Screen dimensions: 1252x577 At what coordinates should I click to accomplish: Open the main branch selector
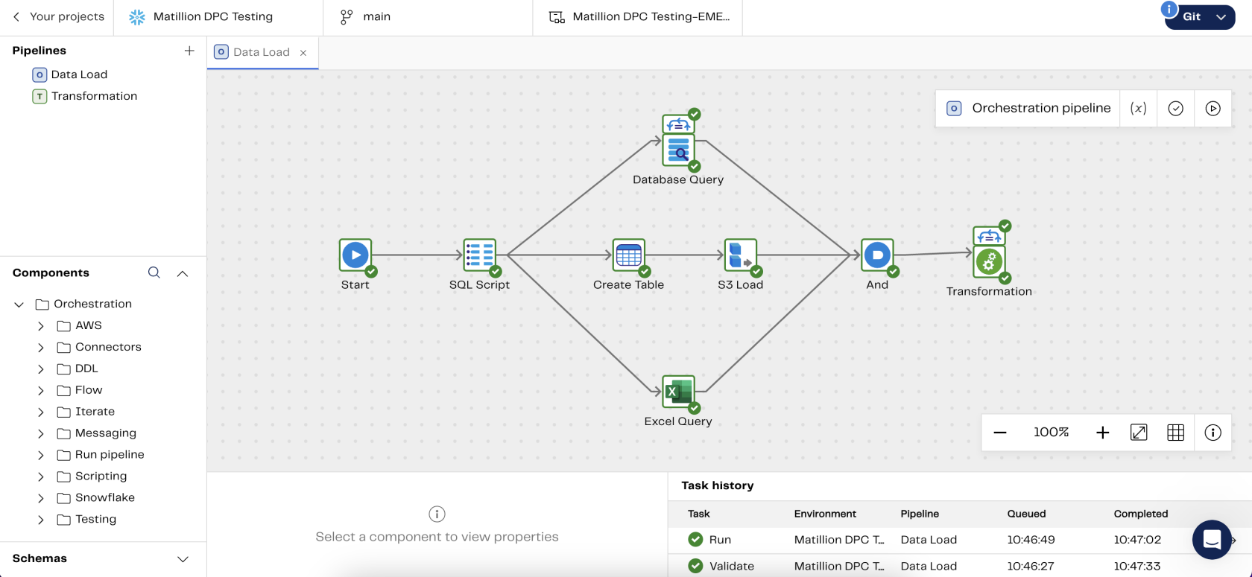click(x=376, y=17)
